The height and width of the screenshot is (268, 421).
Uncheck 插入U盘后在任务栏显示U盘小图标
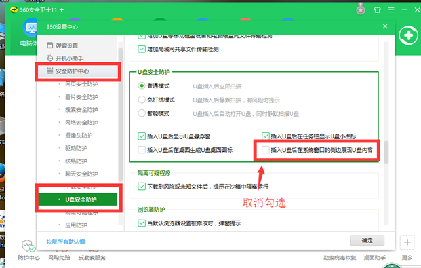pos(266,136)
